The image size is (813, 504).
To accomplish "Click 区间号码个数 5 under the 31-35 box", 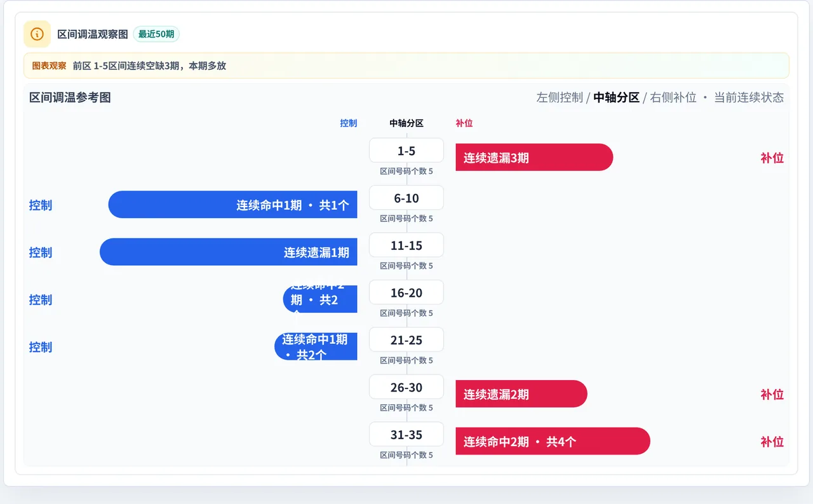I will click(x=406, y=455).
